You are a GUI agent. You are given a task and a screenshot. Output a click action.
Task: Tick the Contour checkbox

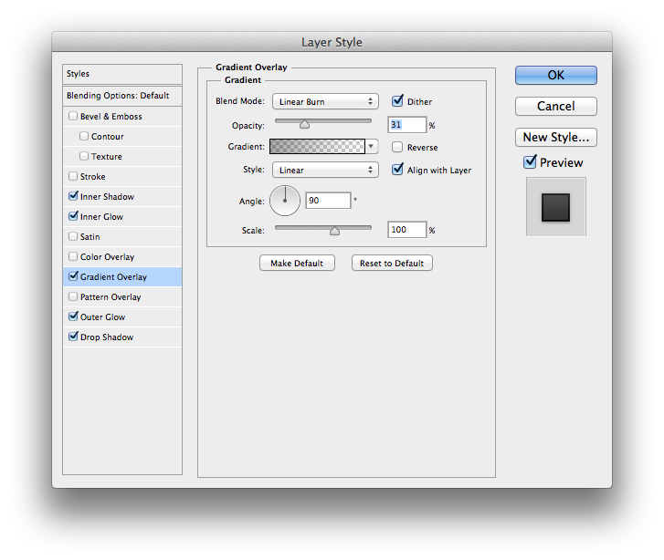click(x=84, y=136)
